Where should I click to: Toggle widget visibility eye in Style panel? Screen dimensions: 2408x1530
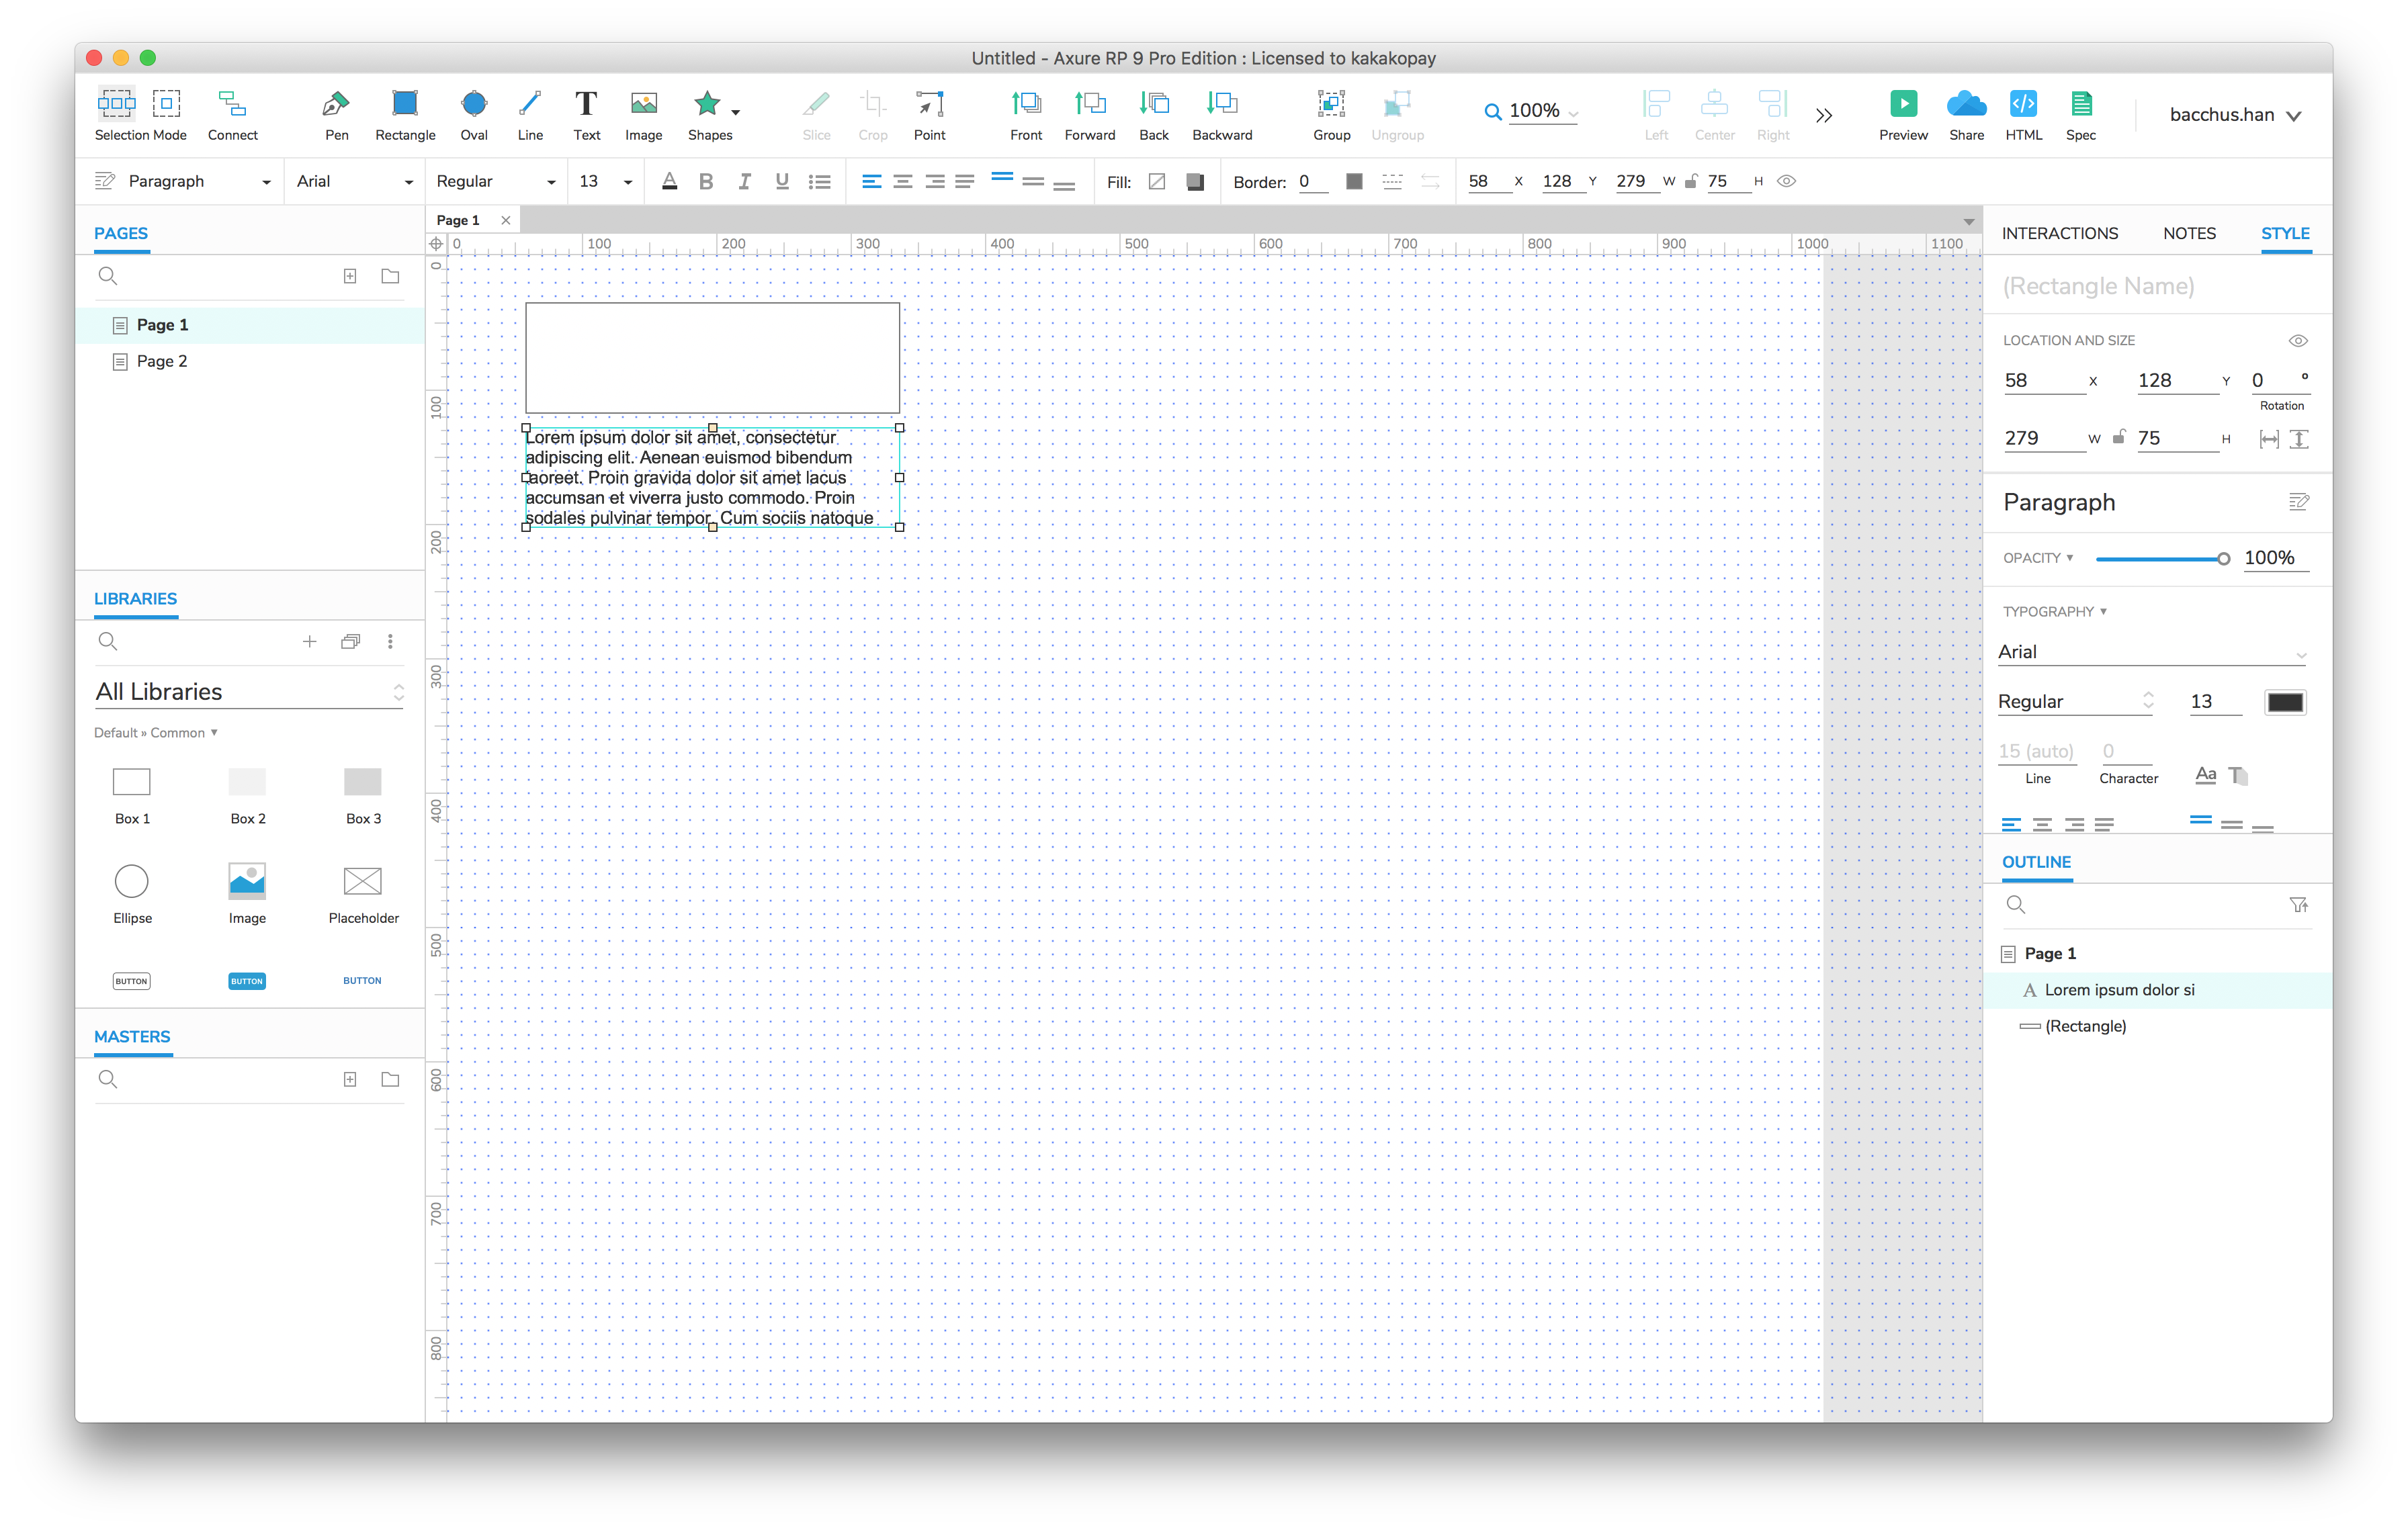click(x=2298, y=341)
